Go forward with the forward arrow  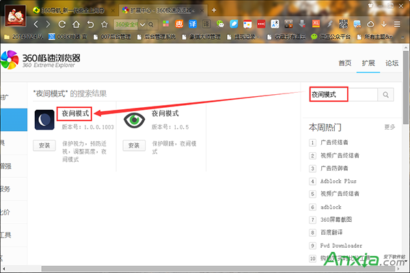point(48,25)
